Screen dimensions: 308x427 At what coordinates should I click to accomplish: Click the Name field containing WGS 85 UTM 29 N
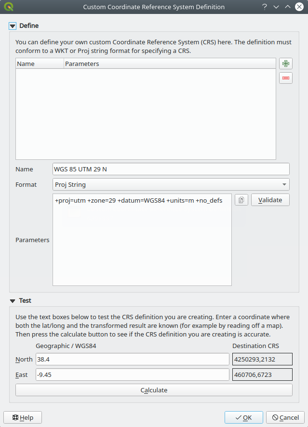tap(171, 169)
